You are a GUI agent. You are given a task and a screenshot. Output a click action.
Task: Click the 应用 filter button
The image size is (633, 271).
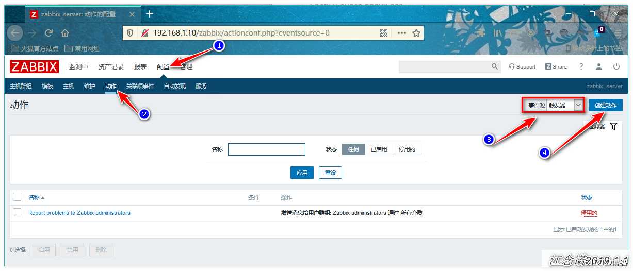[302, 173]
